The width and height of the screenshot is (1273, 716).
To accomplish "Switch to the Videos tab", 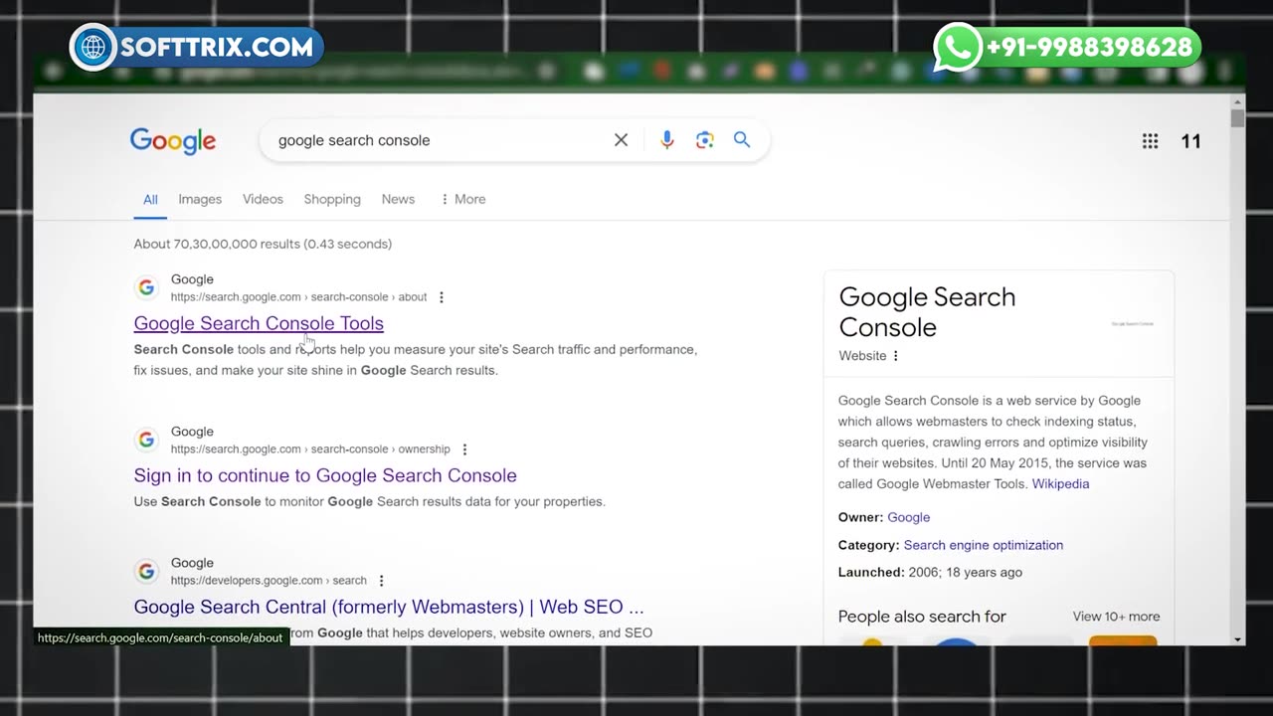I will coord(263,199).
